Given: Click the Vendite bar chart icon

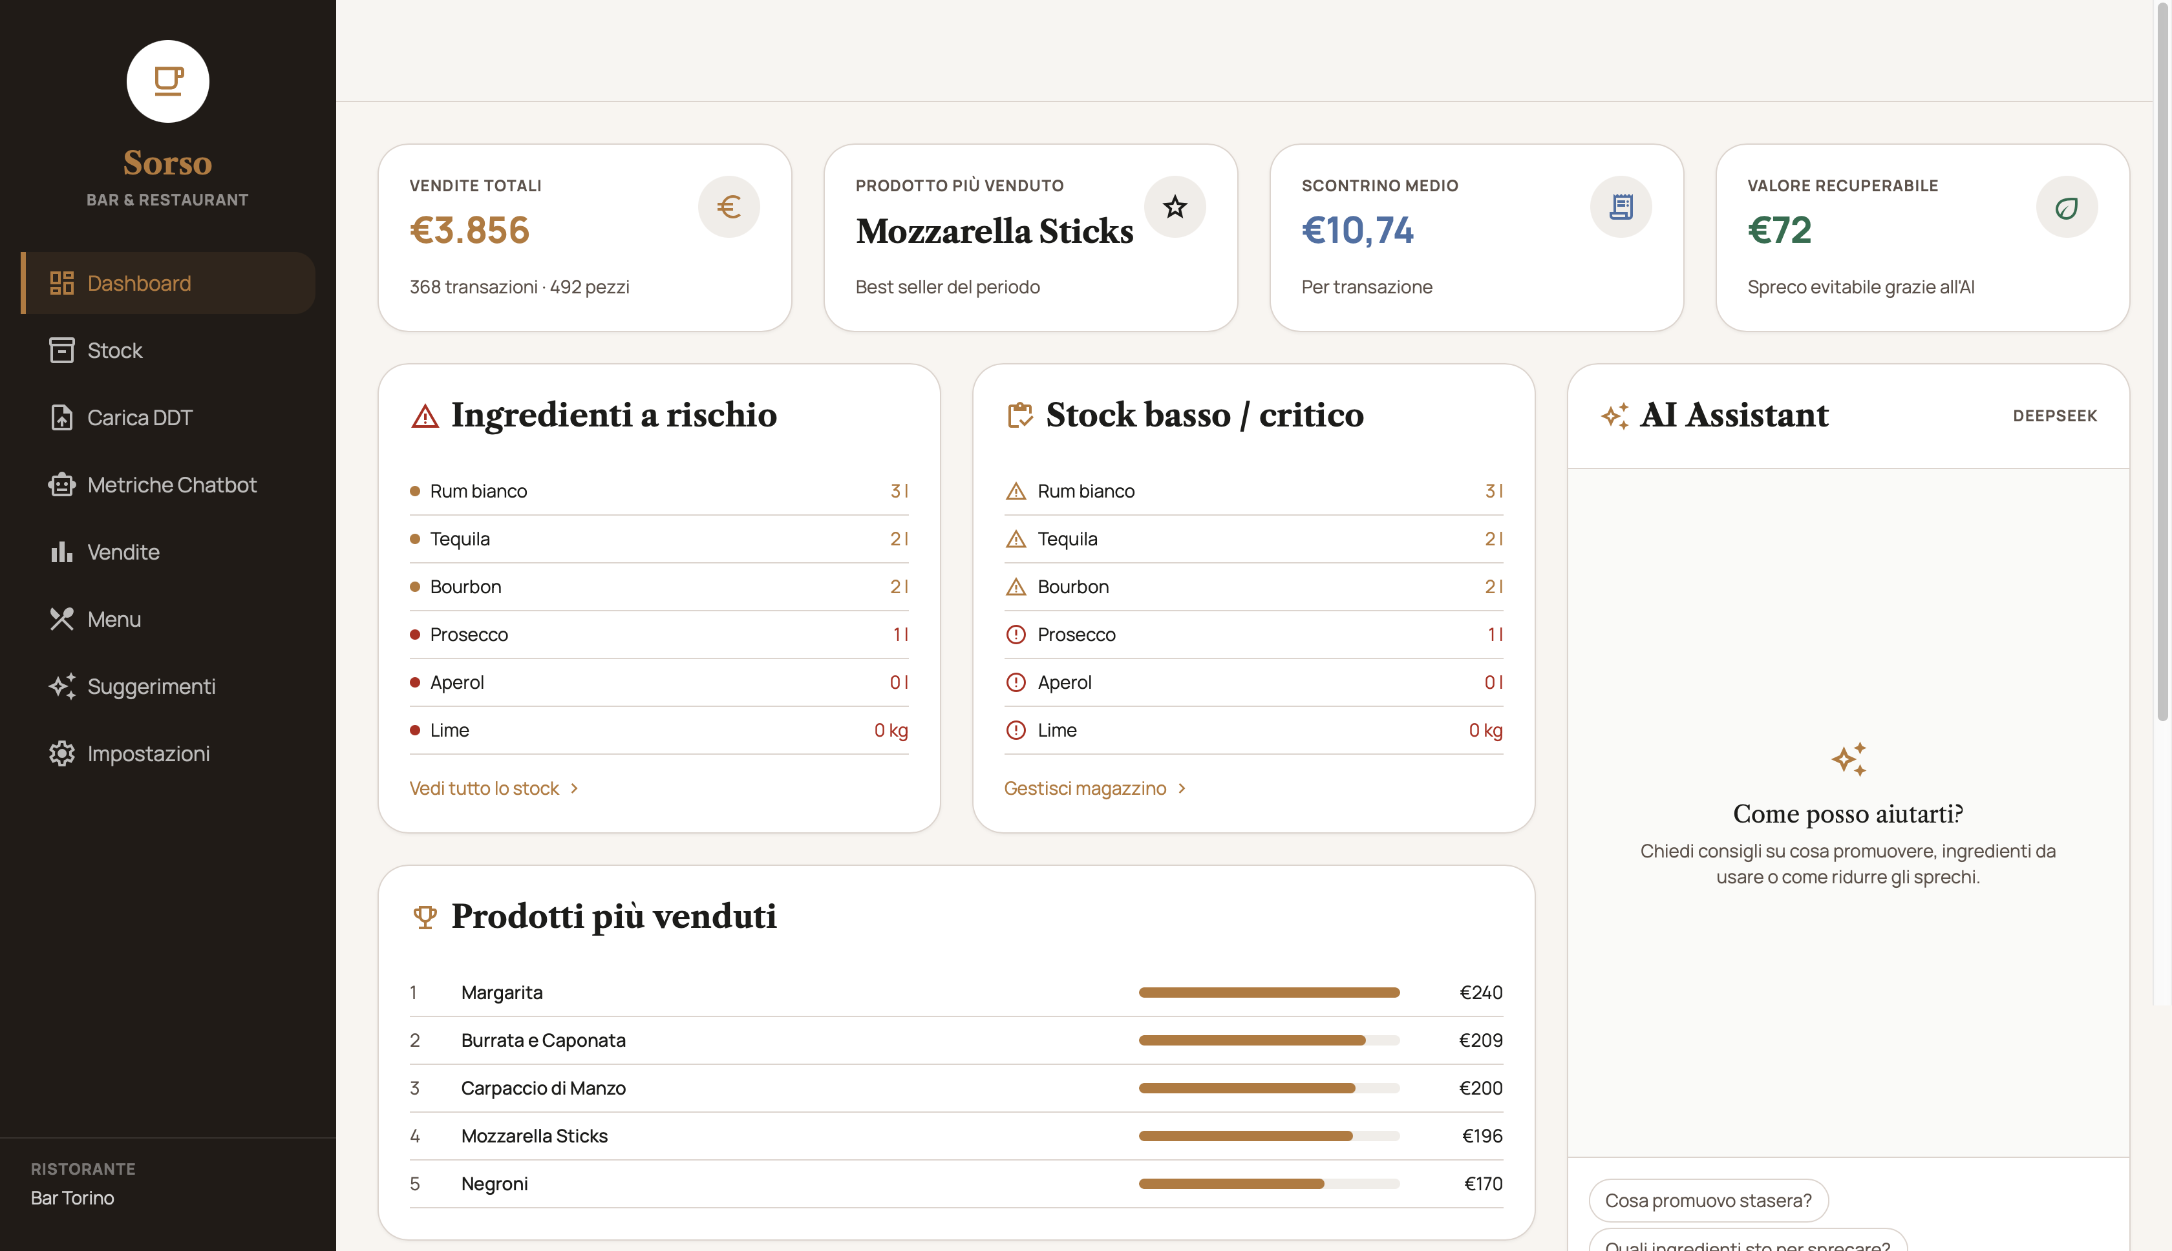Looking at the screenshot, I should [61, 552].
